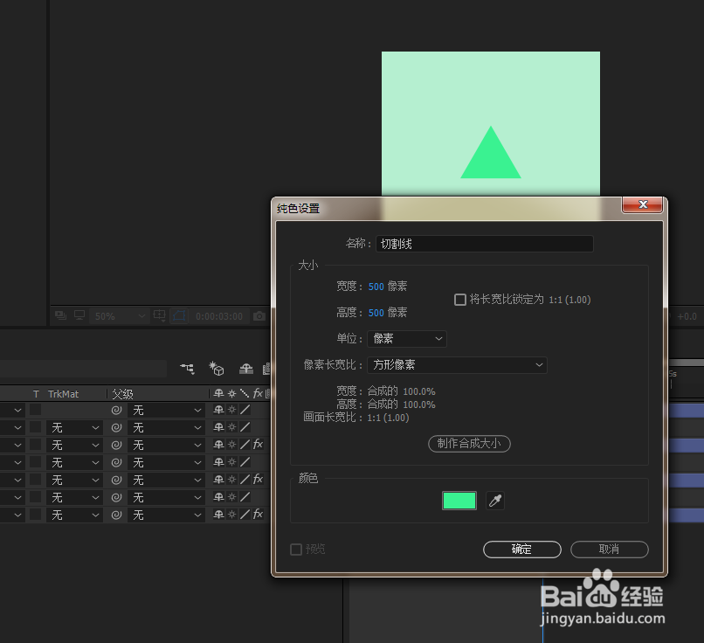
Task: Open TrkMat dropdown on last layer row
Action: pyautogui.click(x=74, y=515)
